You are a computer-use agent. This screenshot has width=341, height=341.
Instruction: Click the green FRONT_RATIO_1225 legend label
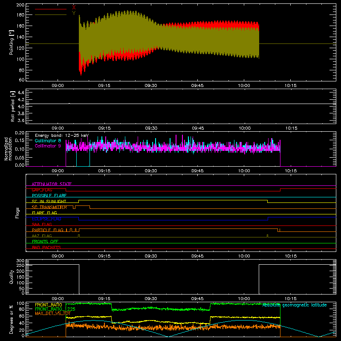tap(55, 309)
